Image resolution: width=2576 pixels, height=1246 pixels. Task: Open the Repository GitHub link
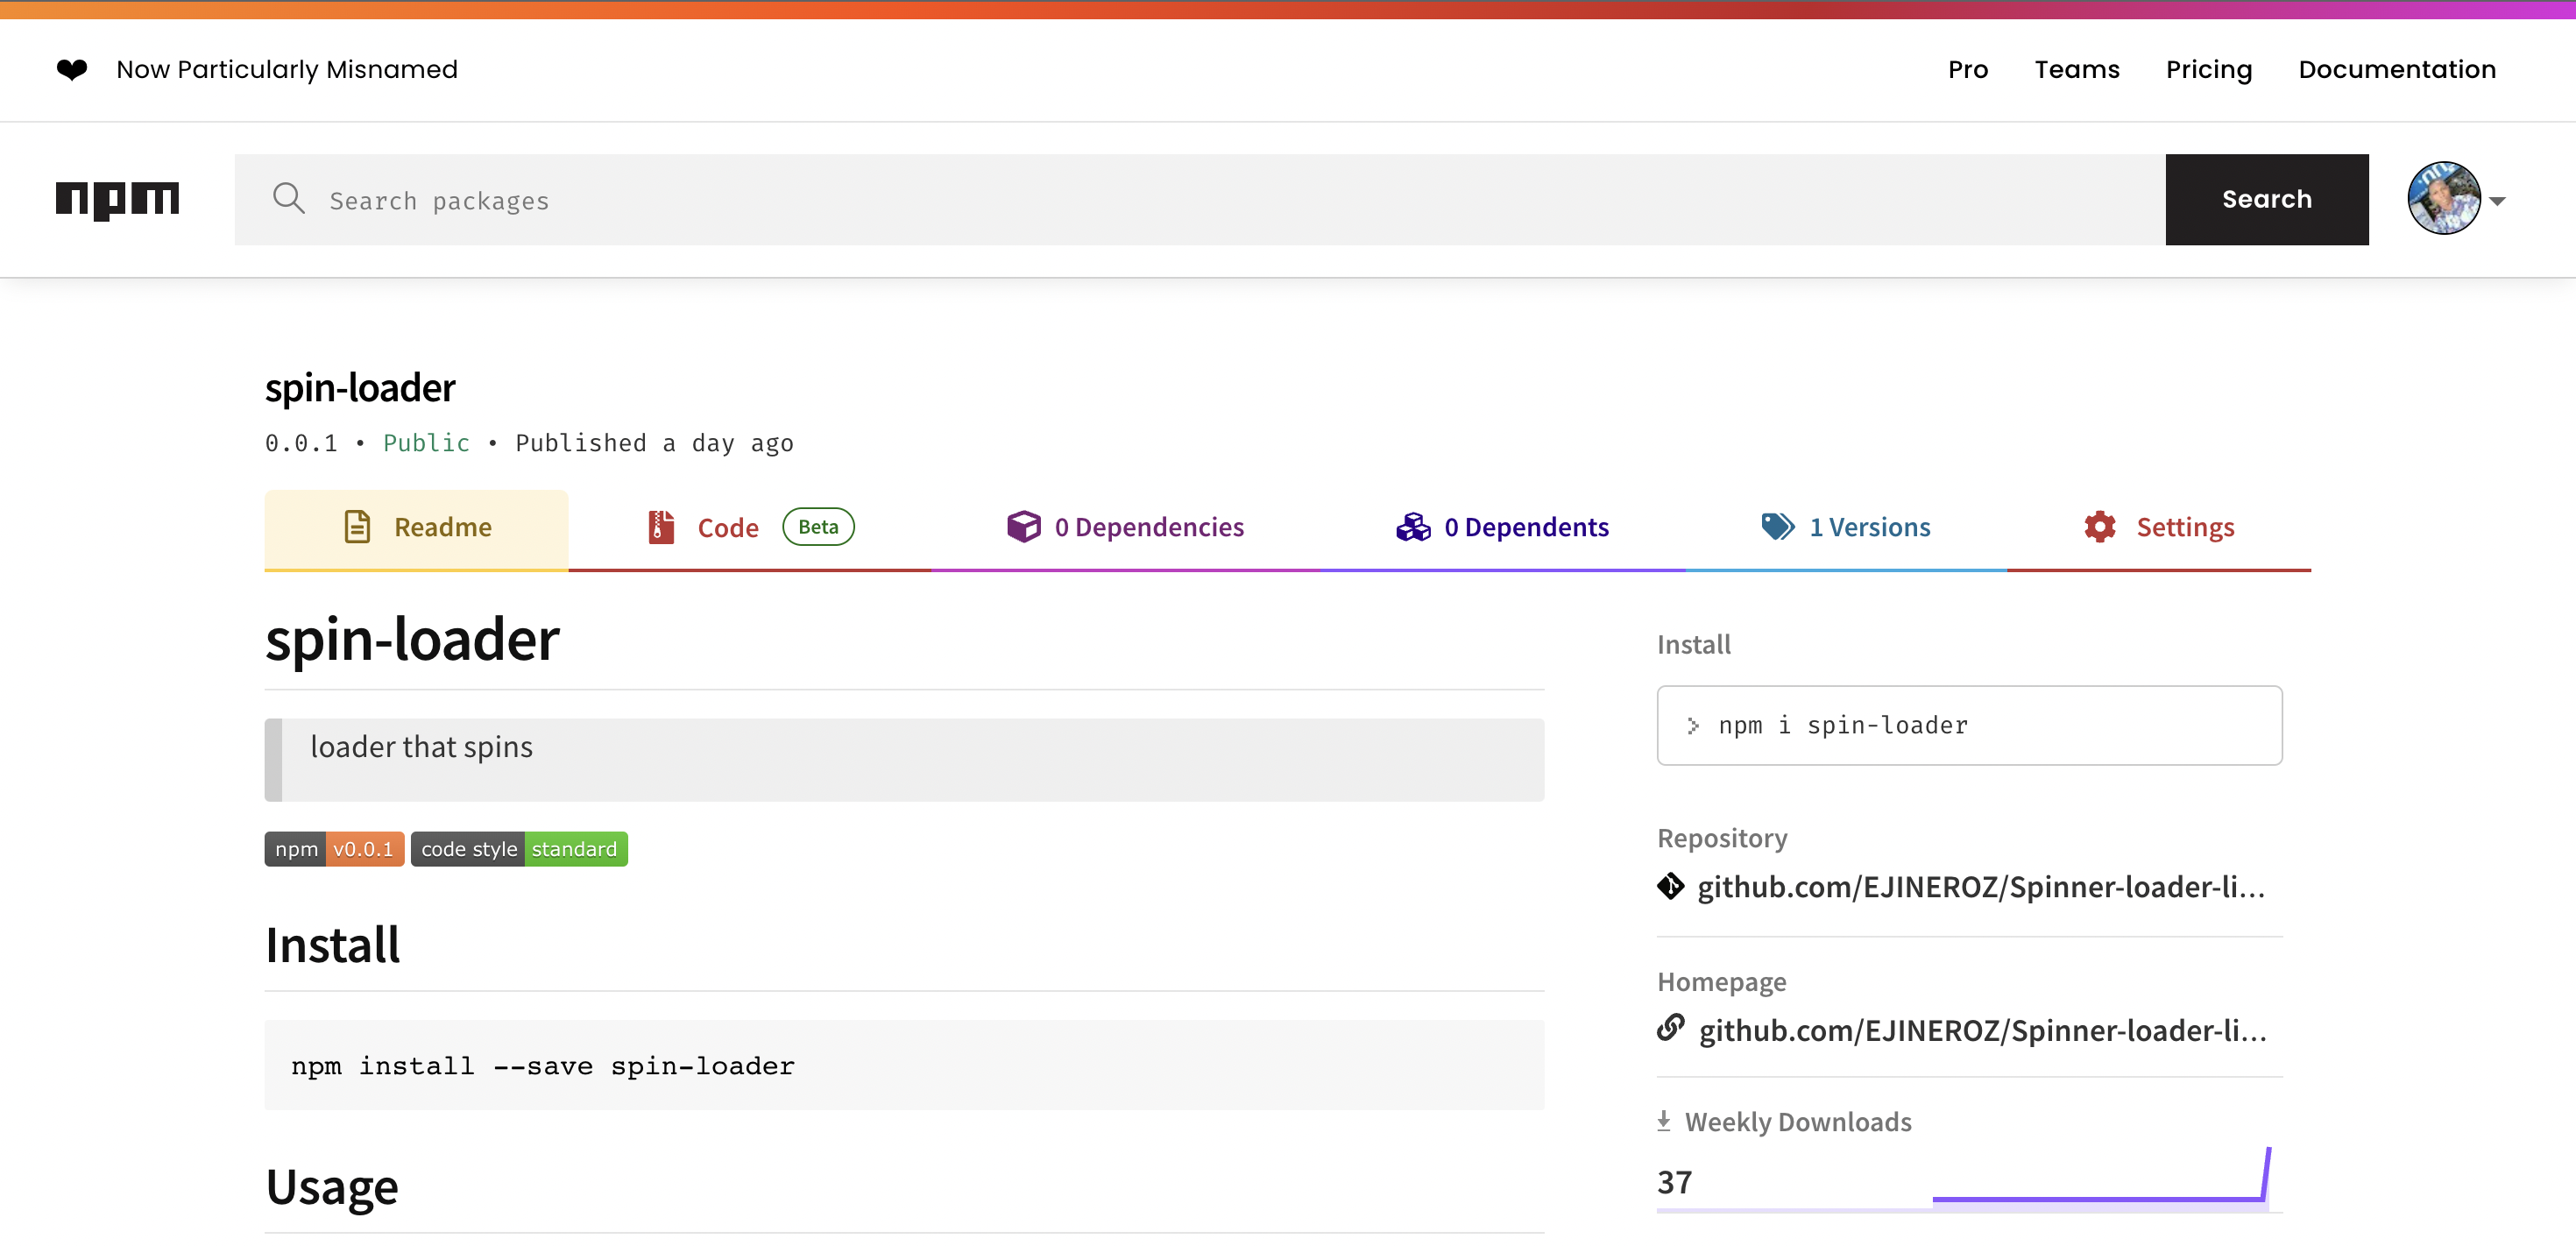(1980, 887)
